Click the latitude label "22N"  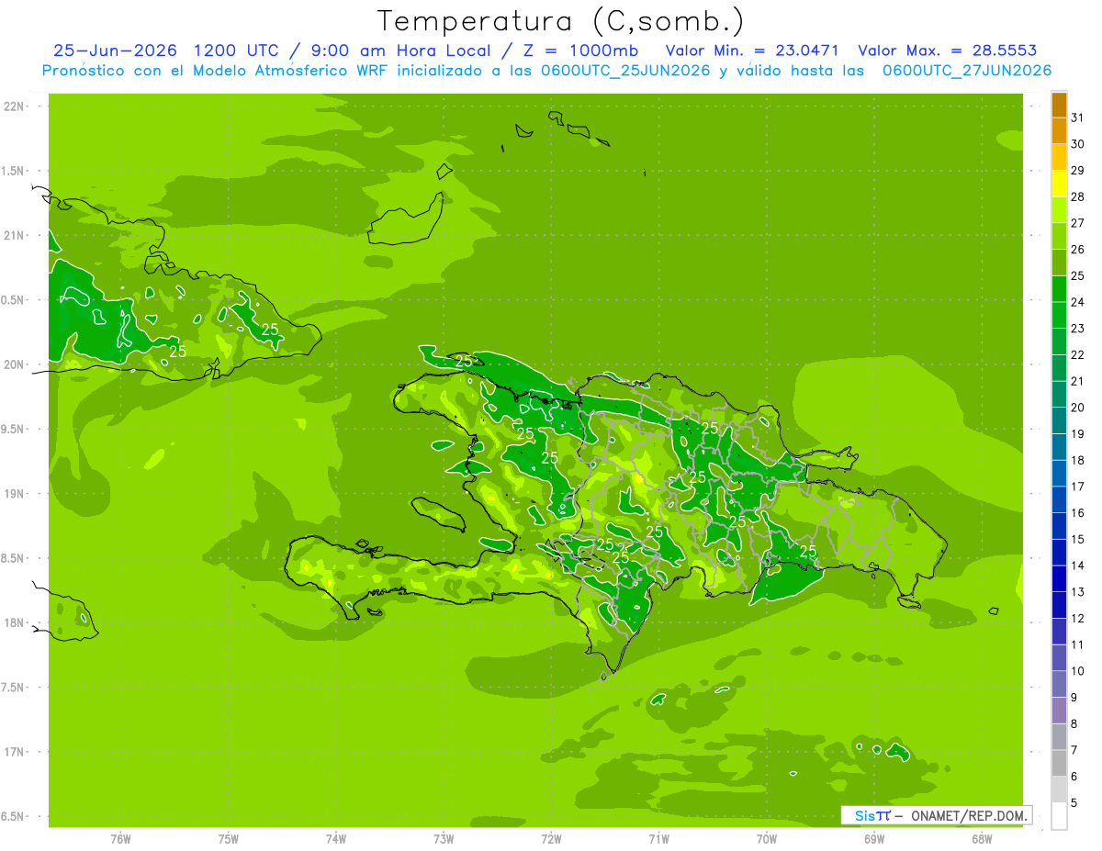pos(14,106)
